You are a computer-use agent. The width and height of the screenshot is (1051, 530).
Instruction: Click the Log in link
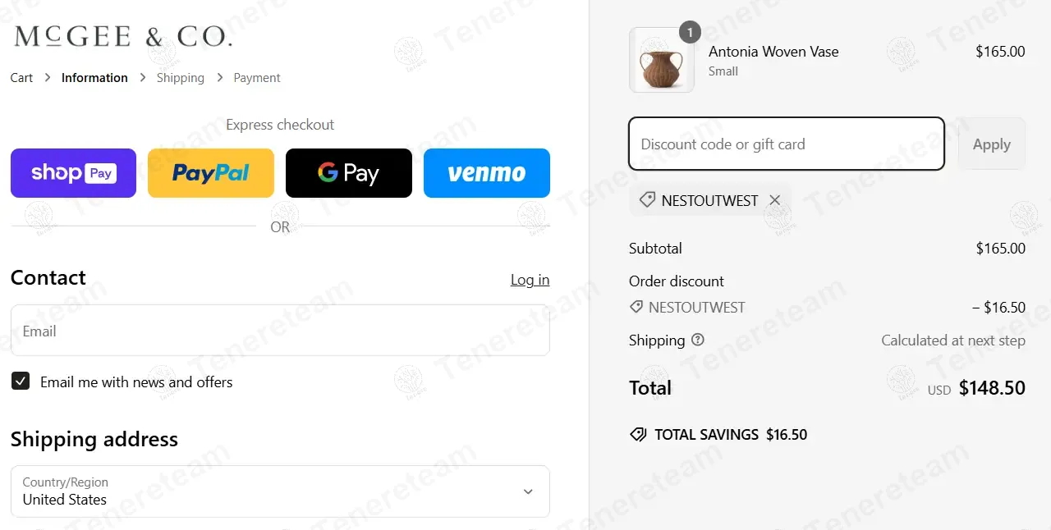(530, 280)
